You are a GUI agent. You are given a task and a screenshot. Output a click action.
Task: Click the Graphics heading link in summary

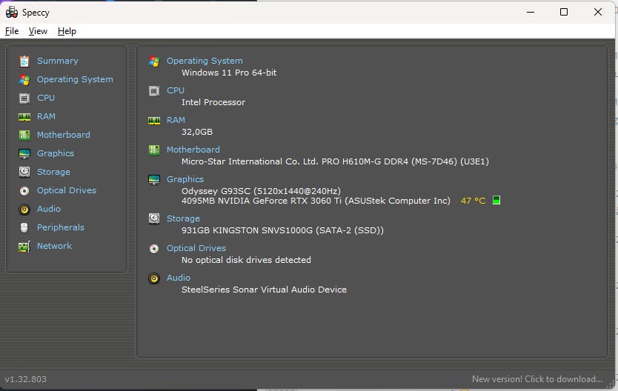tap(185, 178)
